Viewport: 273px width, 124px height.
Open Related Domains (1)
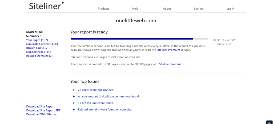pyautogui.click(x=39, y=56)
